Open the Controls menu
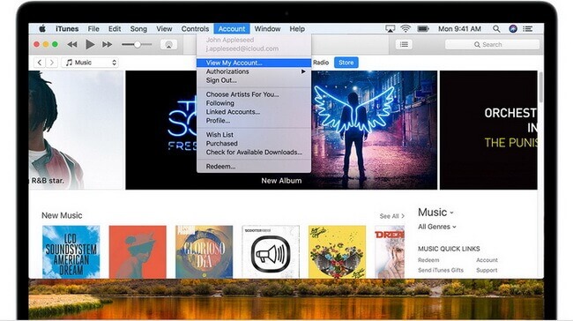573x321 pixels. (195, 28)
